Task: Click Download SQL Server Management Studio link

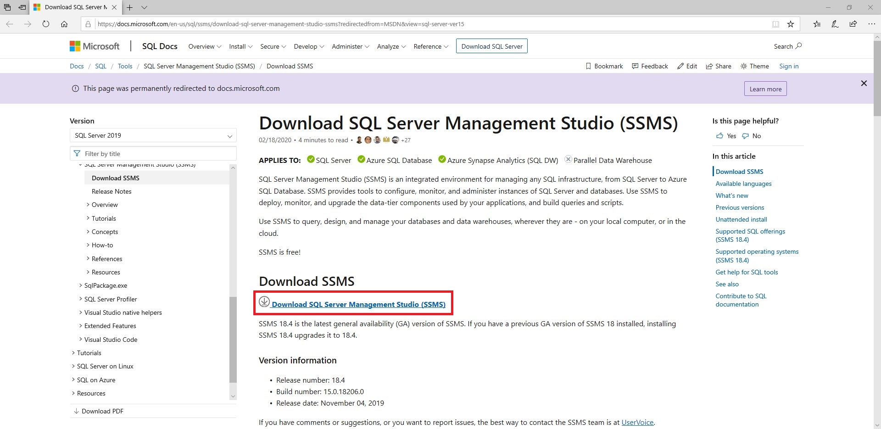Action: coord(358,304)
